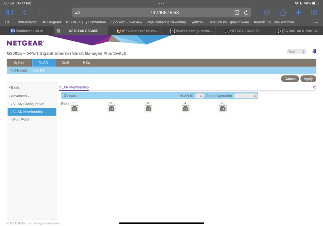
Task: Click the VLAN Membership section heading
Action: tap(74, 87)
